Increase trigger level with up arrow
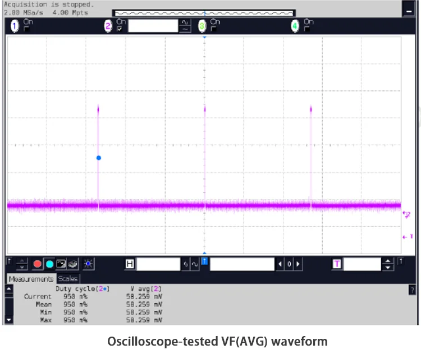The height and width of the screenshot is (354, 421). [388, 261]
